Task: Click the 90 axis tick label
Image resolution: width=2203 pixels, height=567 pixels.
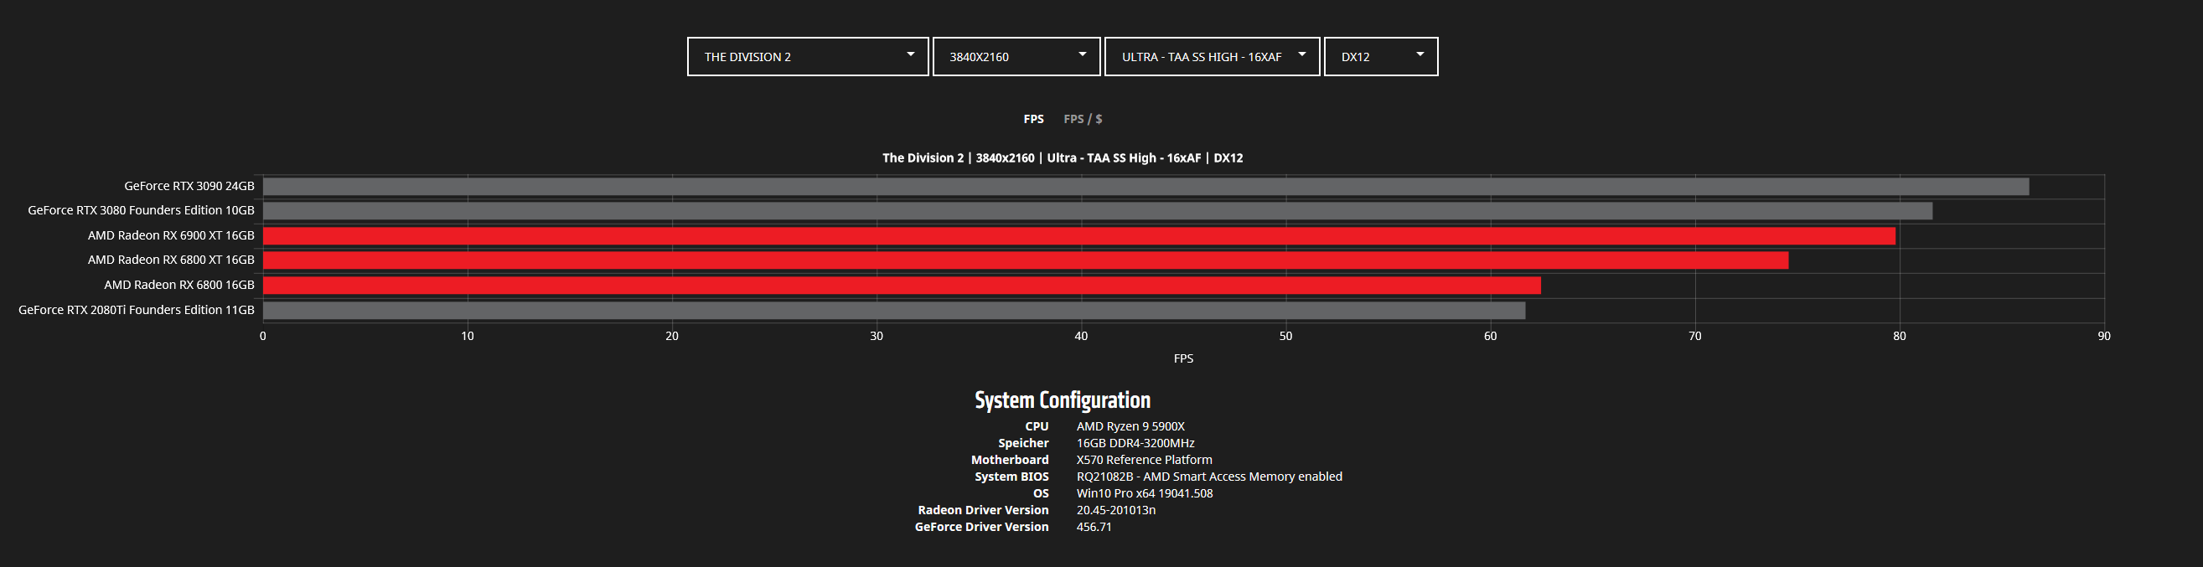Action: click(x=2104, y=336)
